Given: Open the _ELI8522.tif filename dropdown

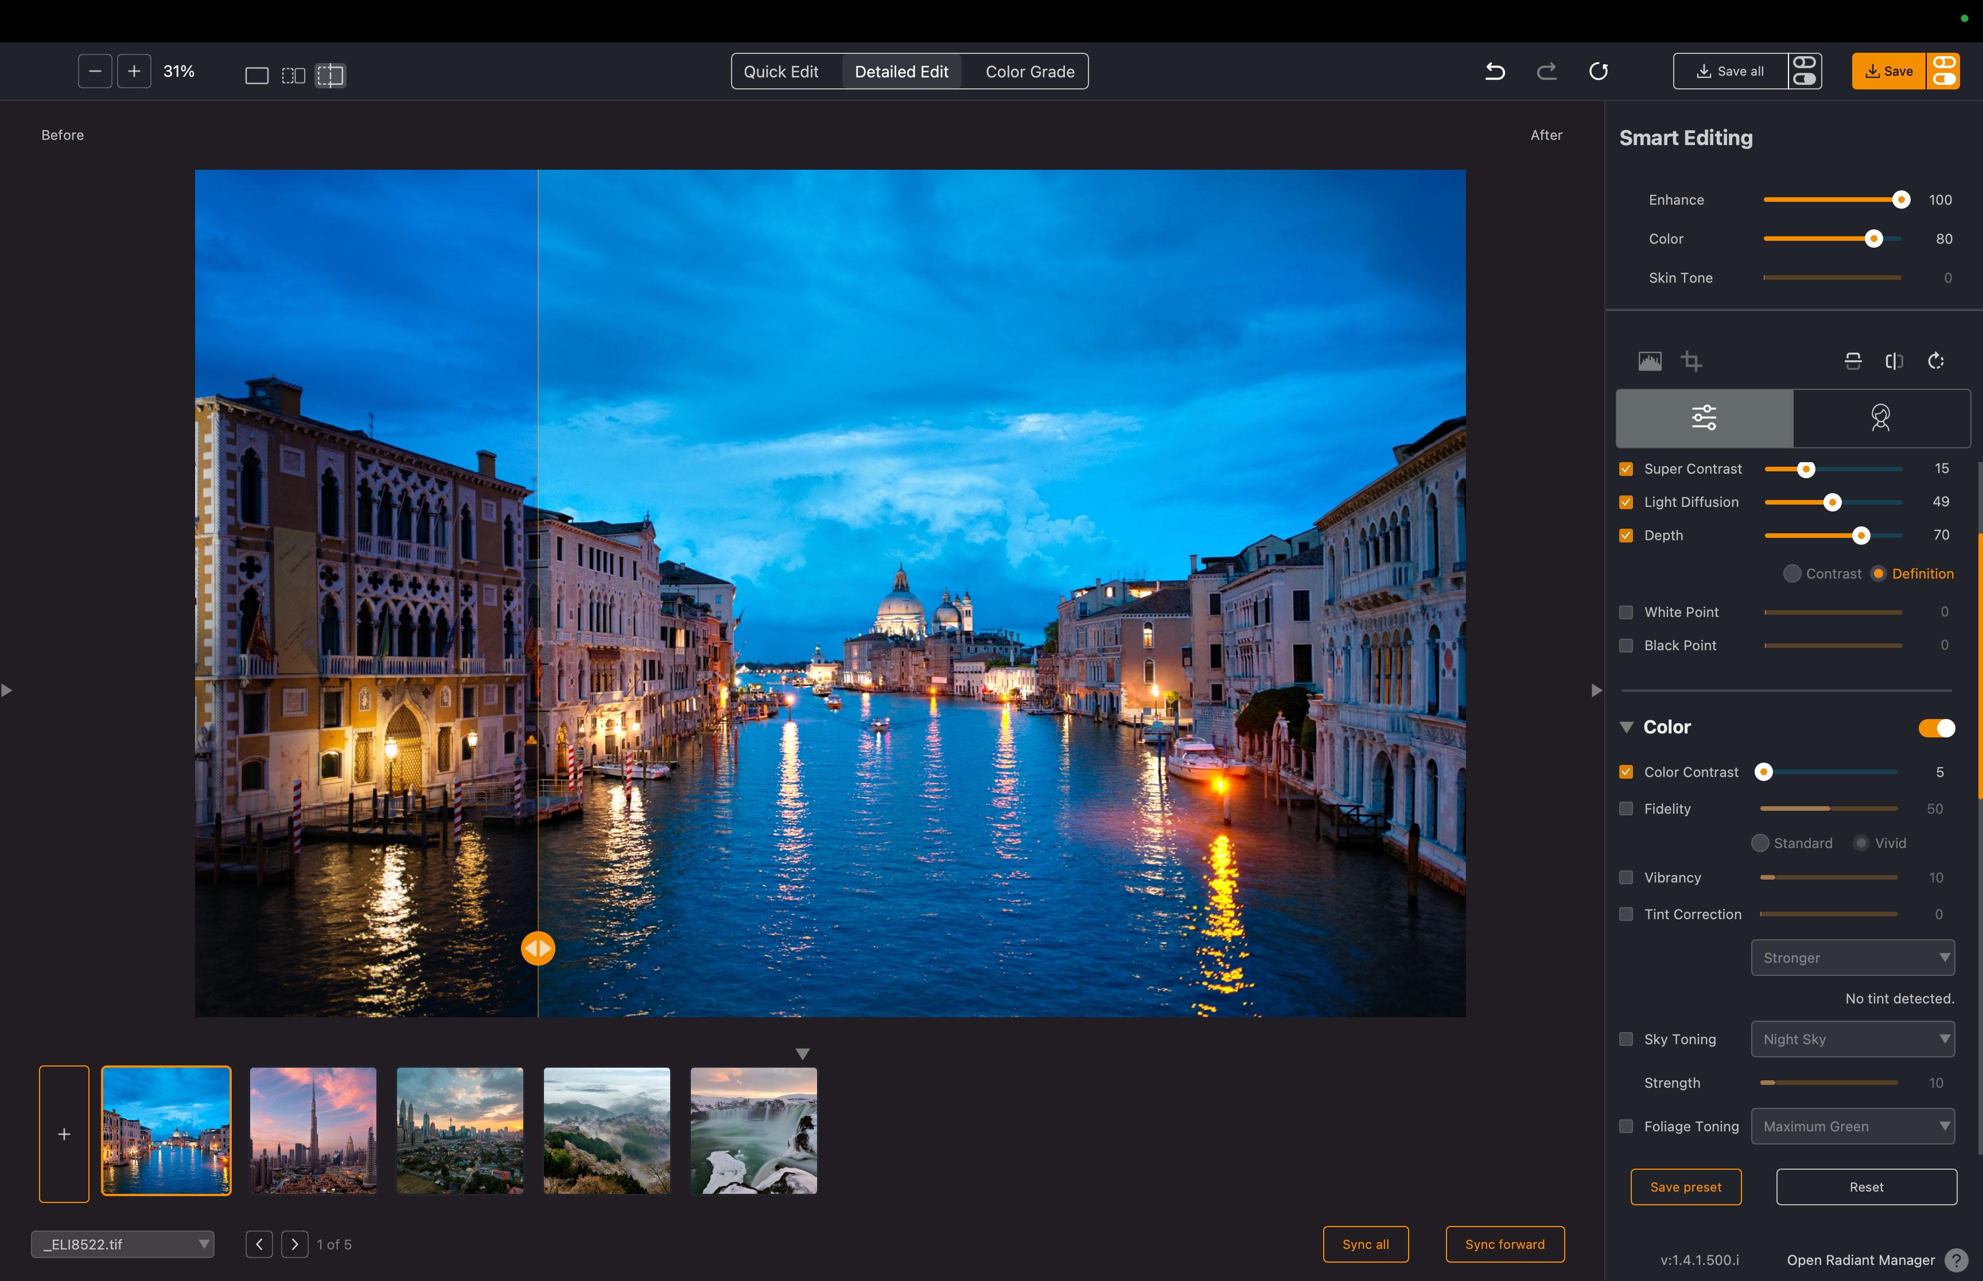Looking at the screenshot, I should 122,1244.
